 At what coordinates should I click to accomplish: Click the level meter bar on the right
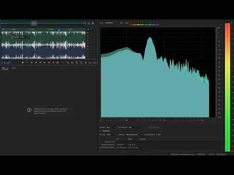pos(227,87)
